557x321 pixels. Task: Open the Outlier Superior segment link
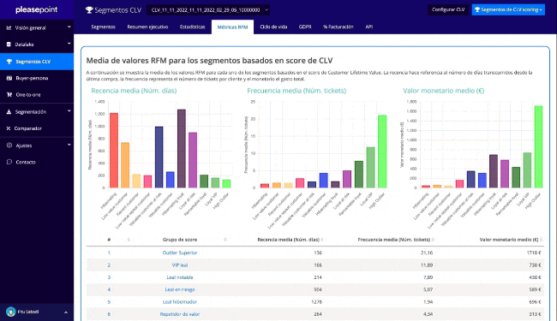[x=180, y=253]
